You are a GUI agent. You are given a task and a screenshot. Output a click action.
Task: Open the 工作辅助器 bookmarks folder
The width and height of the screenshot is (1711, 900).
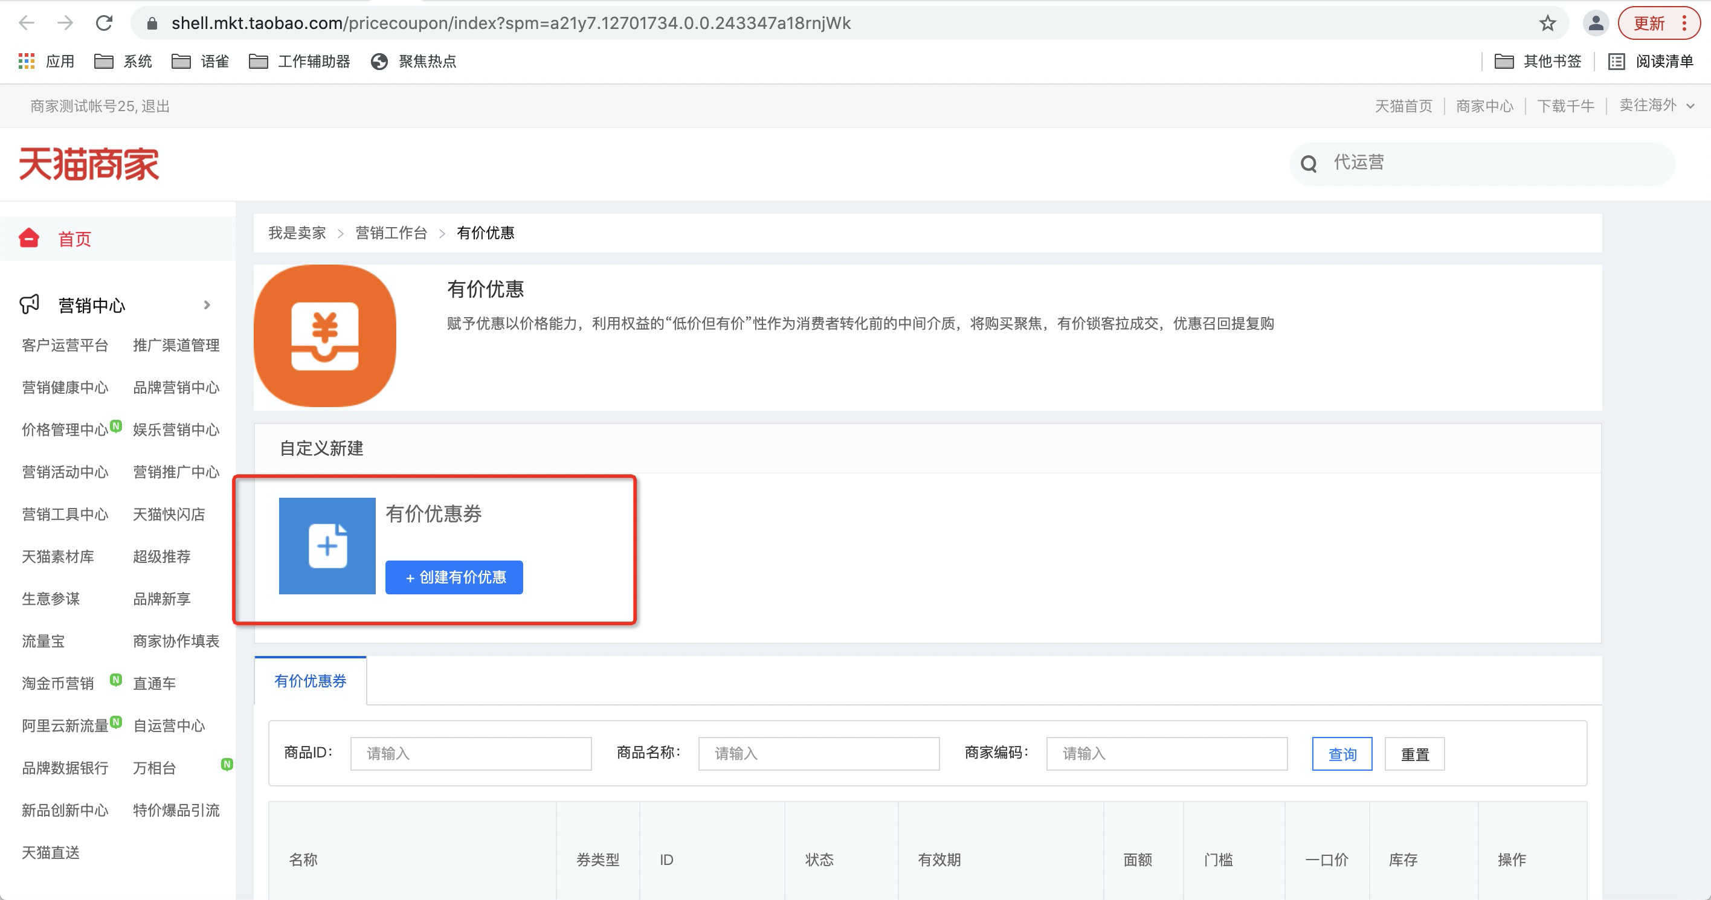point(299,62)
